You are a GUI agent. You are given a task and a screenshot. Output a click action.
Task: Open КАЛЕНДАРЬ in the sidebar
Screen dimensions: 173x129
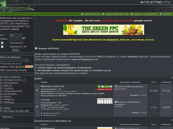coord(10,94)
